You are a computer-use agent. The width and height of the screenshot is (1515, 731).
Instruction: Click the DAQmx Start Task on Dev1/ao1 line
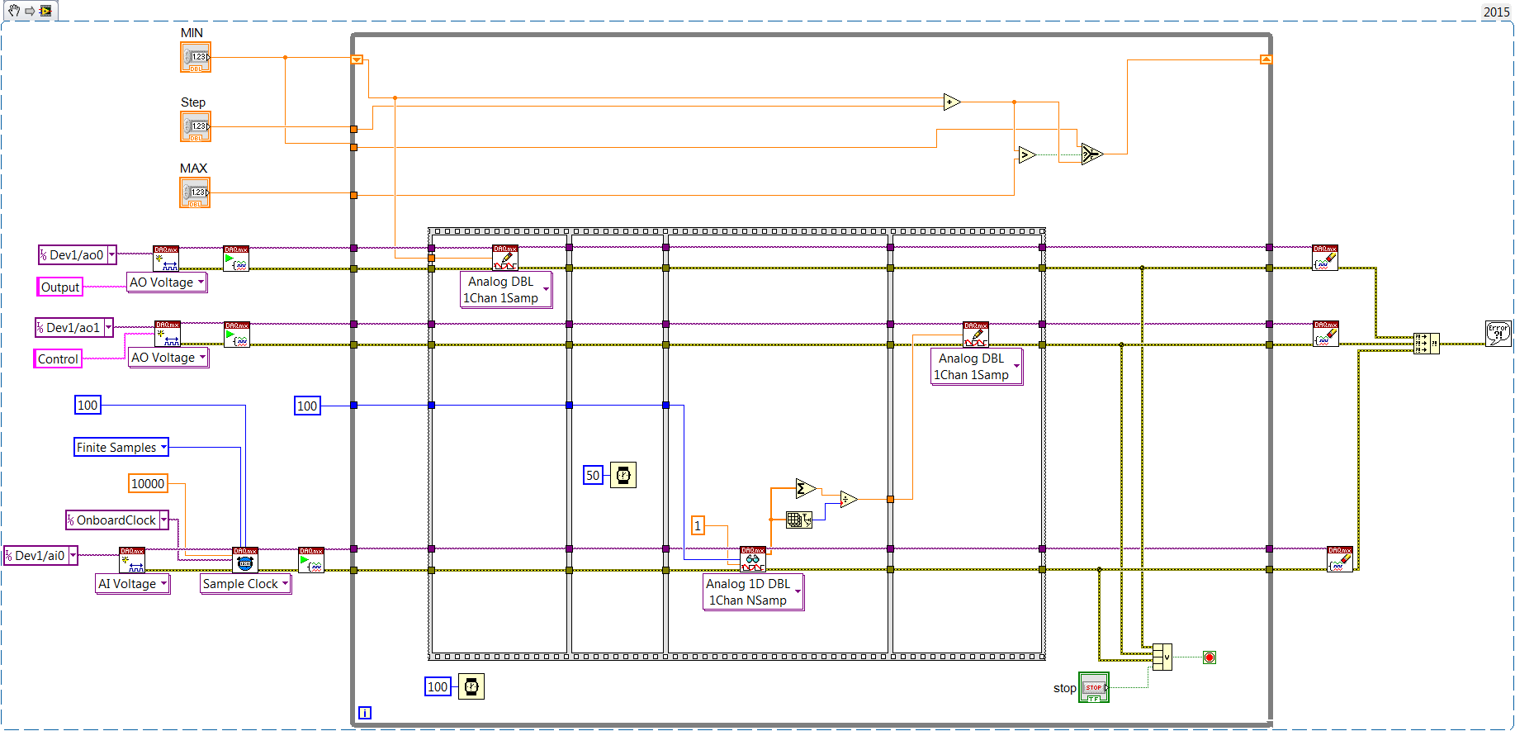pos(237,335)
